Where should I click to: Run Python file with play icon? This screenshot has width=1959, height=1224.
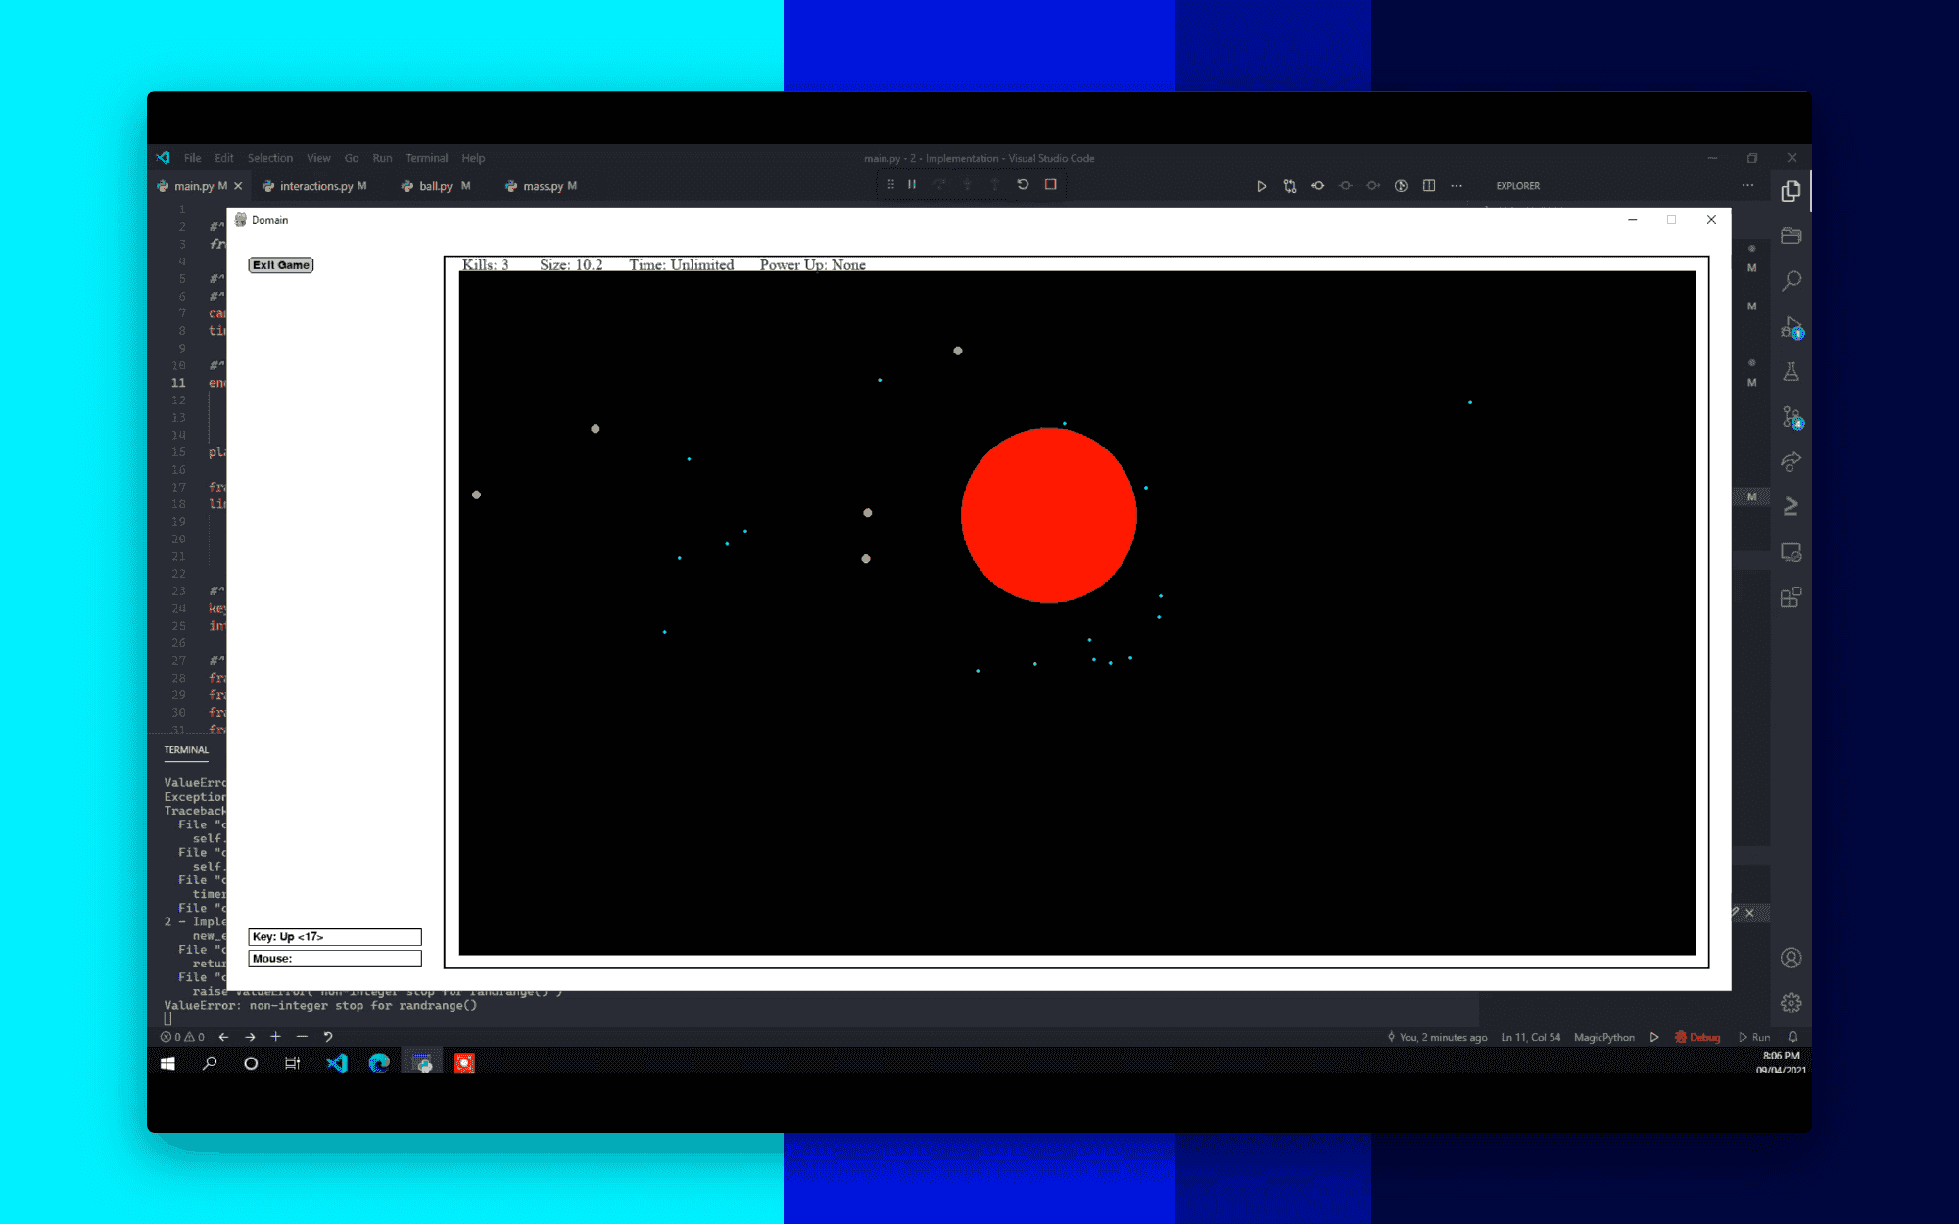1262,186
